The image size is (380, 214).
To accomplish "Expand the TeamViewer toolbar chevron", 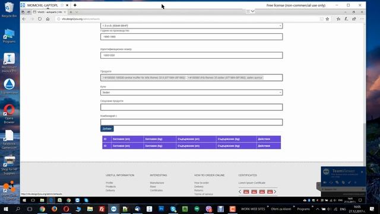I will coord(252,11).
